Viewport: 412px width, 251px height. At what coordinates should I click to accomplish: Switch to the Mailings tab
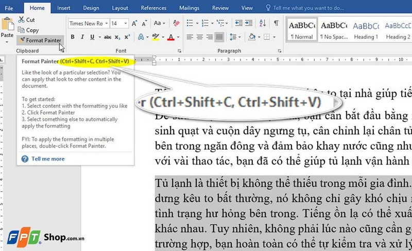[189, 8]
